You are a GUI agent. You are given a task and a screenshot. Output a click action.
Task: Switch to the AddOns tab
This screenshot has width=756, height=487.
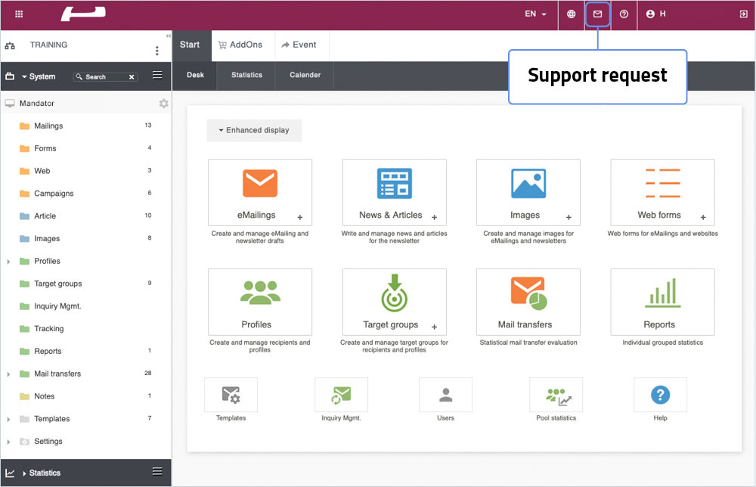pos(243,45)
